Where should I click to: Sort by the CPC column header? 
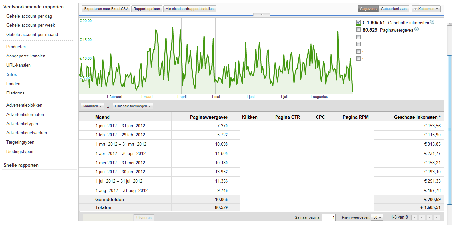pyautogui.click(x=320, y=117)
